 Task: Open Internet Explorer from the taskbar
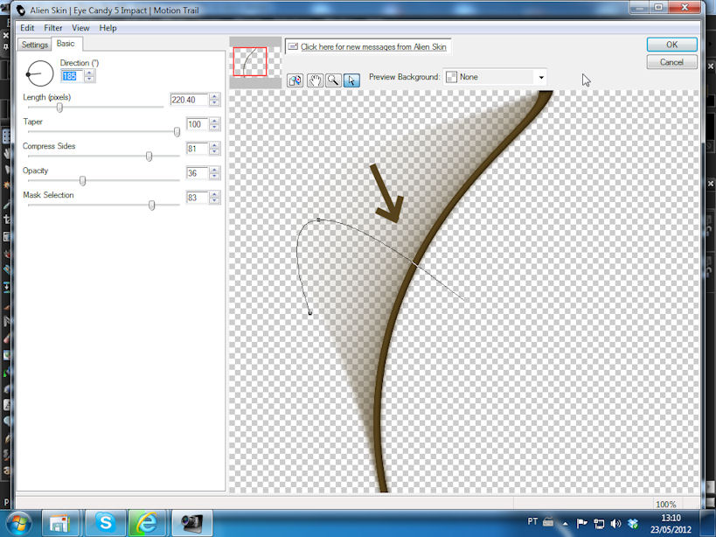(147, 523)
